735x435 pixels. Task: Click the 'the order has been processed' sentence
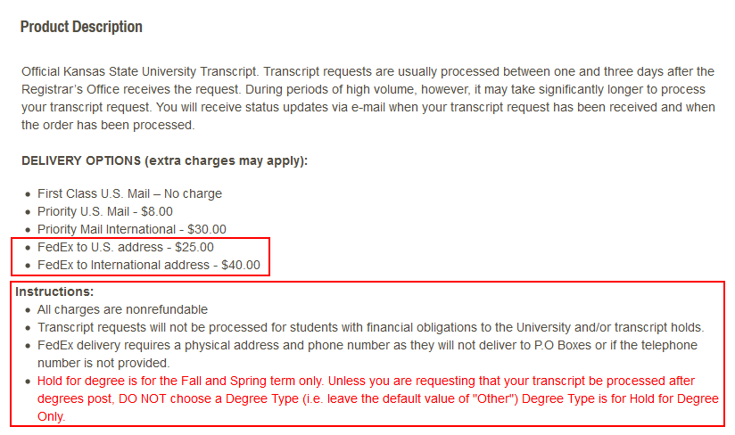[x=108, y=125]
